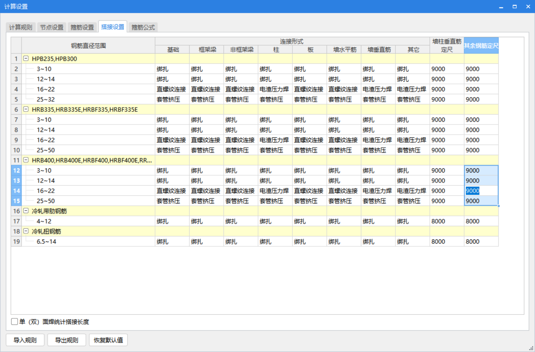Select the 基础 column header
The width and height of the screenshot is (535, 352).
pos(173,50)
